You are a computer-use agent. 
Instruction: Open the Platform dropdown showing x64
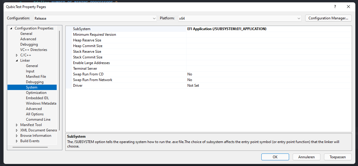click(240, 18)
